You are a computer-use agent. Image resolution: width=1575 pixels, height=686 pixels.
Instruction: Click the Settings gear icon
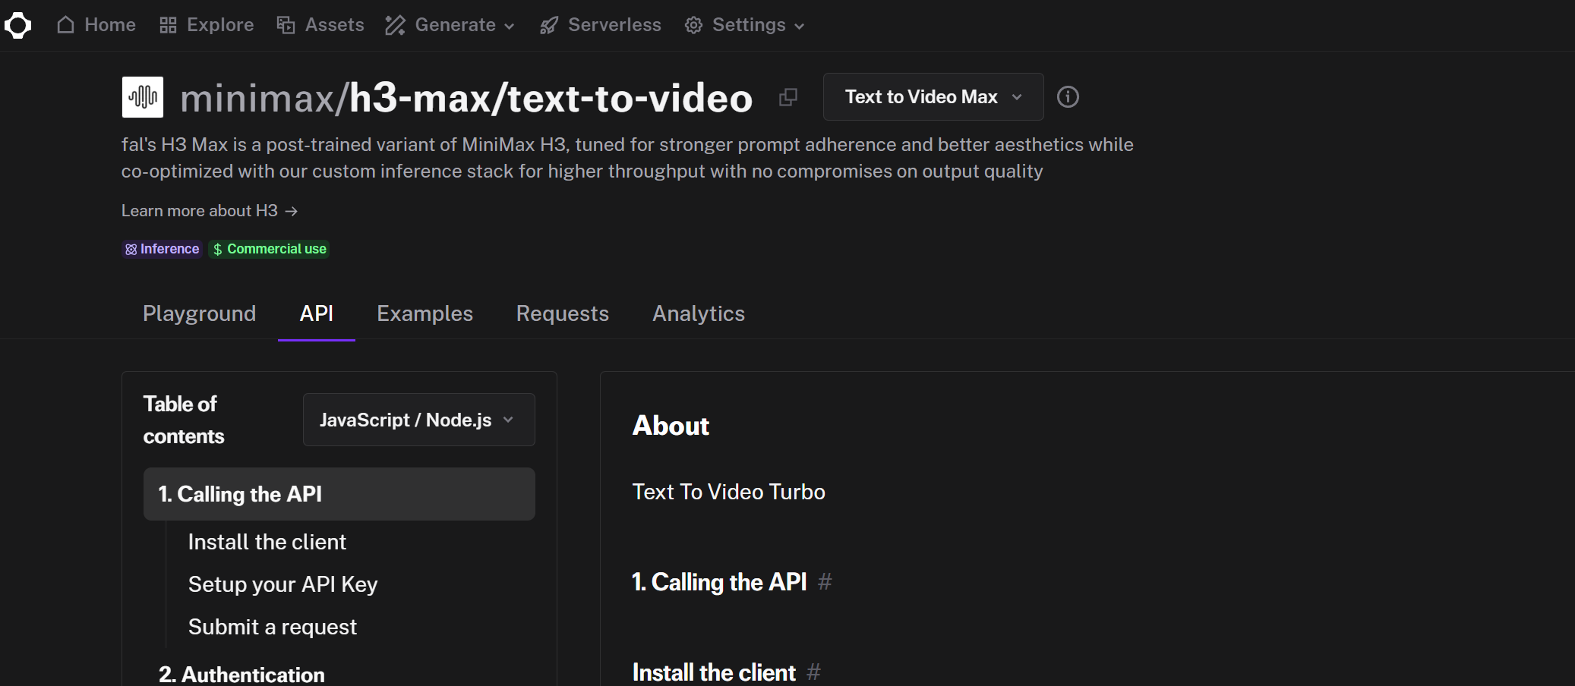(x=693, y=25)
